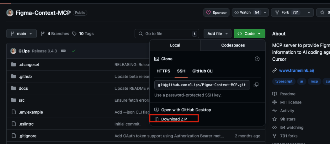Open the 731 forks link
This screenshot has width=330, height=144.
[285, 136]
